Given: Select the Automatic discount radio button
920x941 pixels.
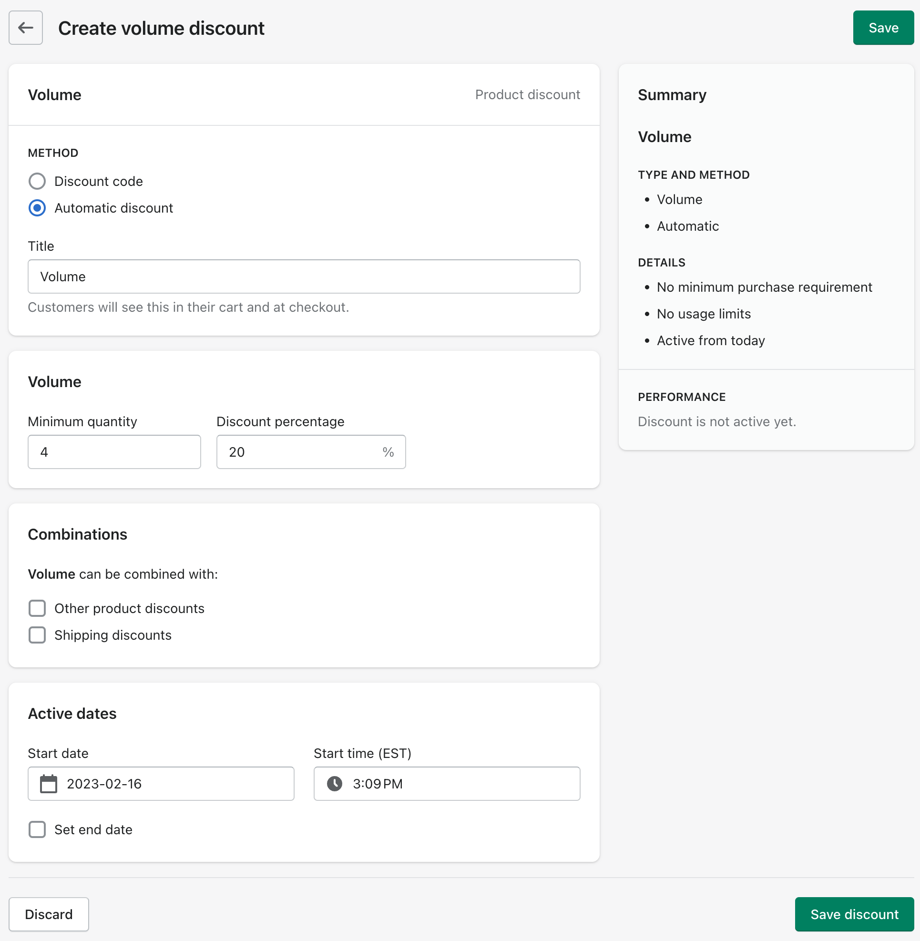Looking at the screenshot, I should tap(37, 208).
